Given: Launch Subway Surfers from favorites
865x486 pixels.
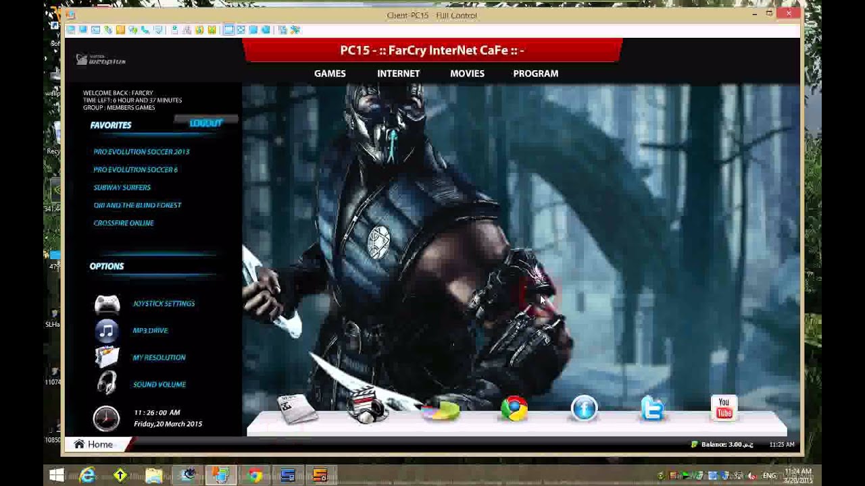Looking at the screenshot, I should [x=122, y=187].
